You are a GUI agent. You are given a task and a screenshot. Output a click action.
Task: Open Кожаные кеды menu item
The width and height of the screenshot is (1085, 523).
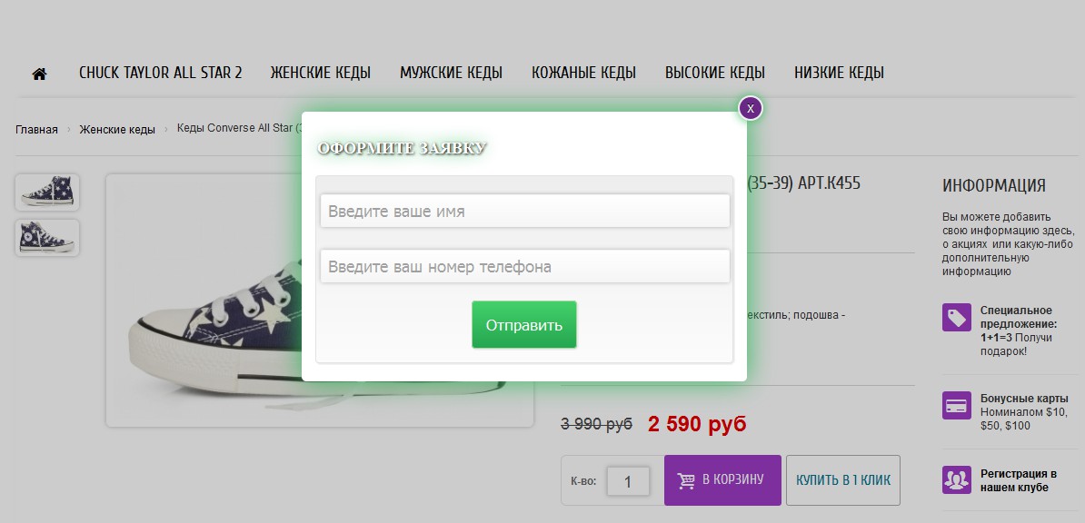click(x=583, y=73)
